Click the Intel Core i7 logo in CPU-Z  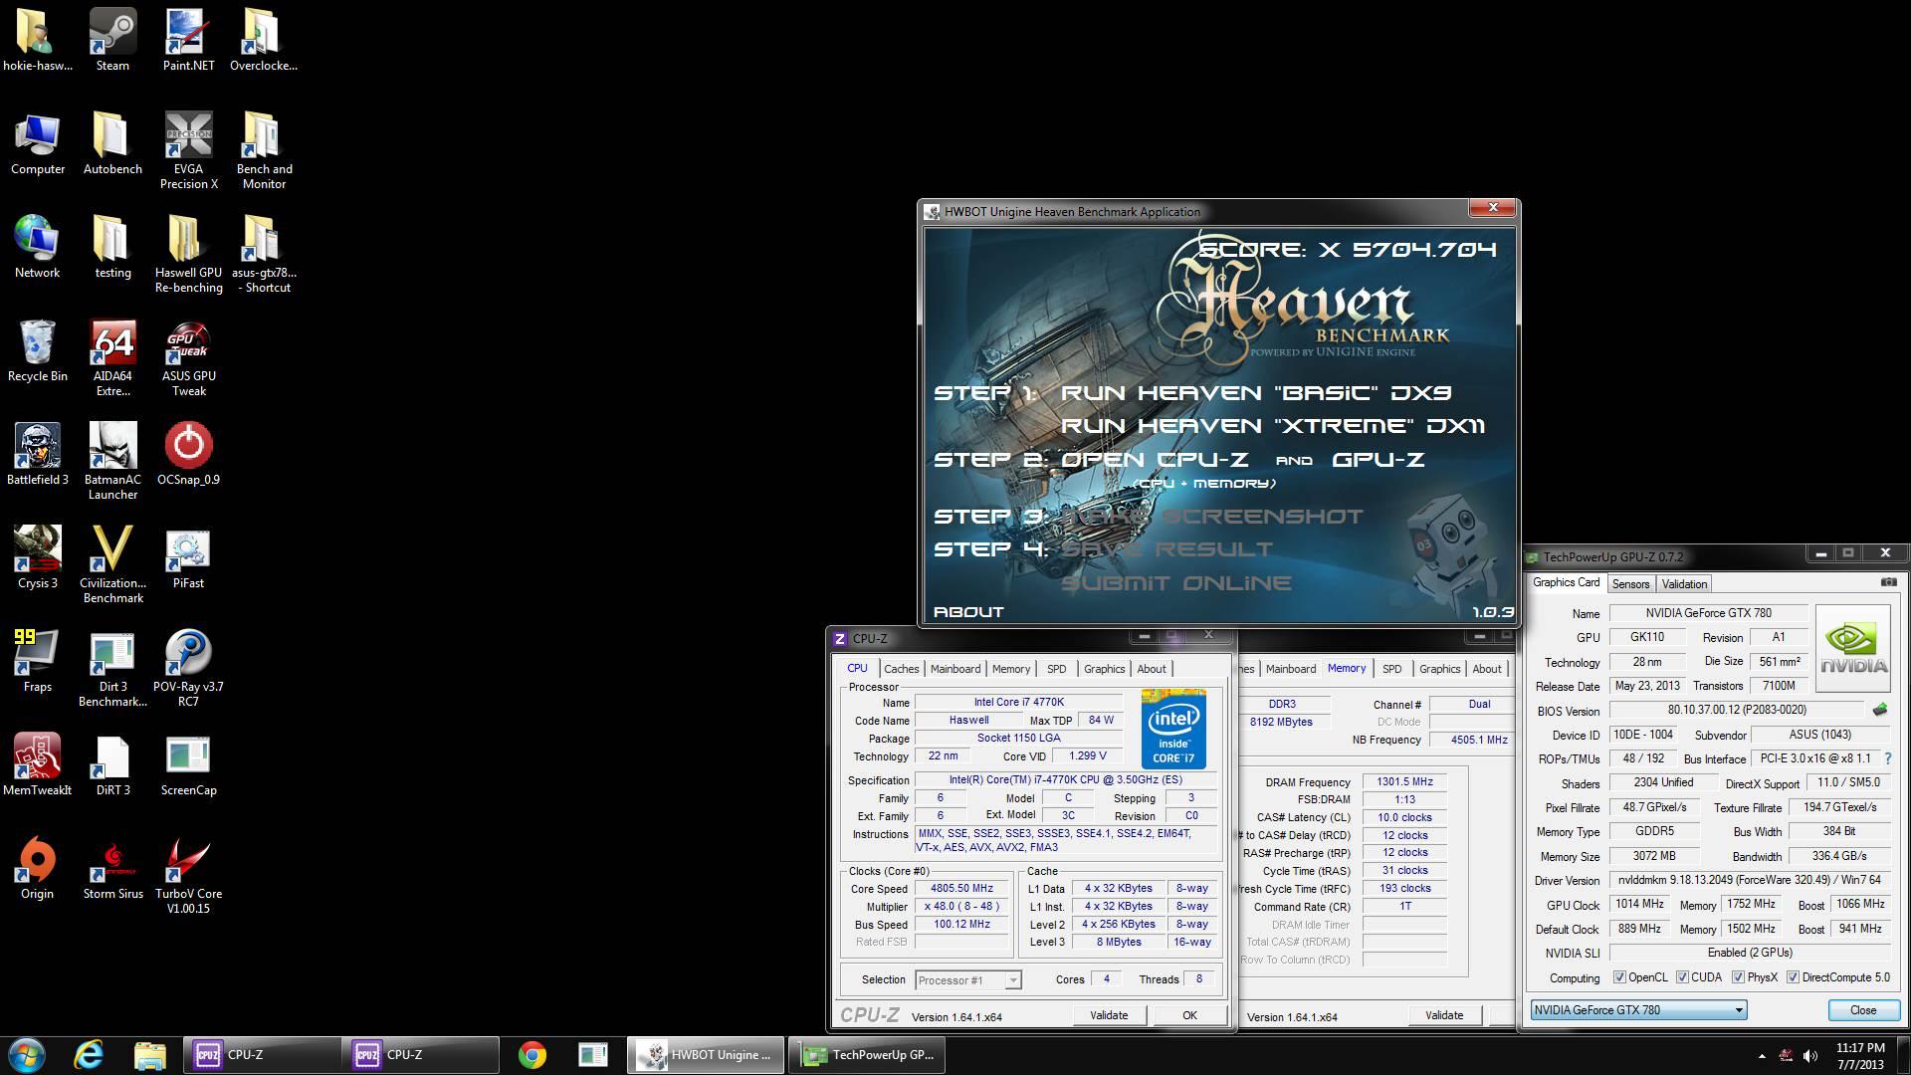(x=1173, y=728)
